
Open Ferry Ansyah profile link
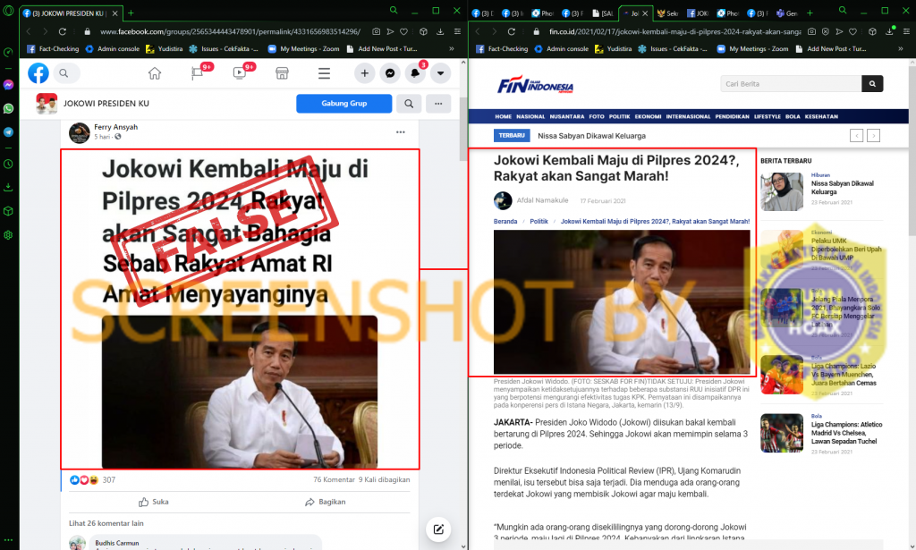pyautogui.click(x=115, y=127)
